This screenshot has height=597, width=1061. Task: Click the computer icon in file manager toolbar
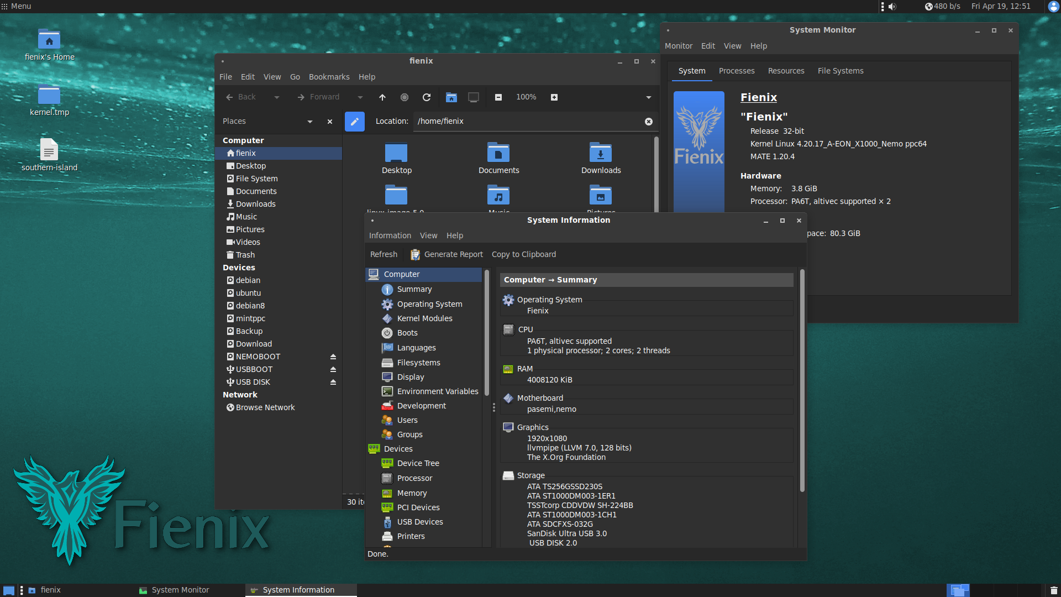(x=474, y=97)
